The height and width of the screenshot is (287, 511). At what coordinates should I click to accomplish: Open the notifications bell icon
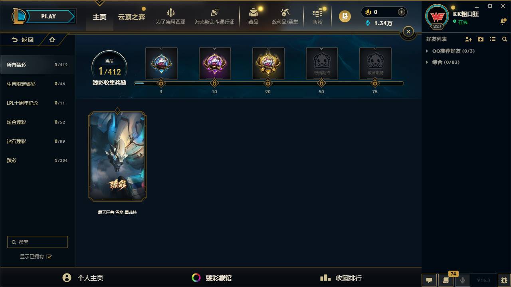pos(503,22)
